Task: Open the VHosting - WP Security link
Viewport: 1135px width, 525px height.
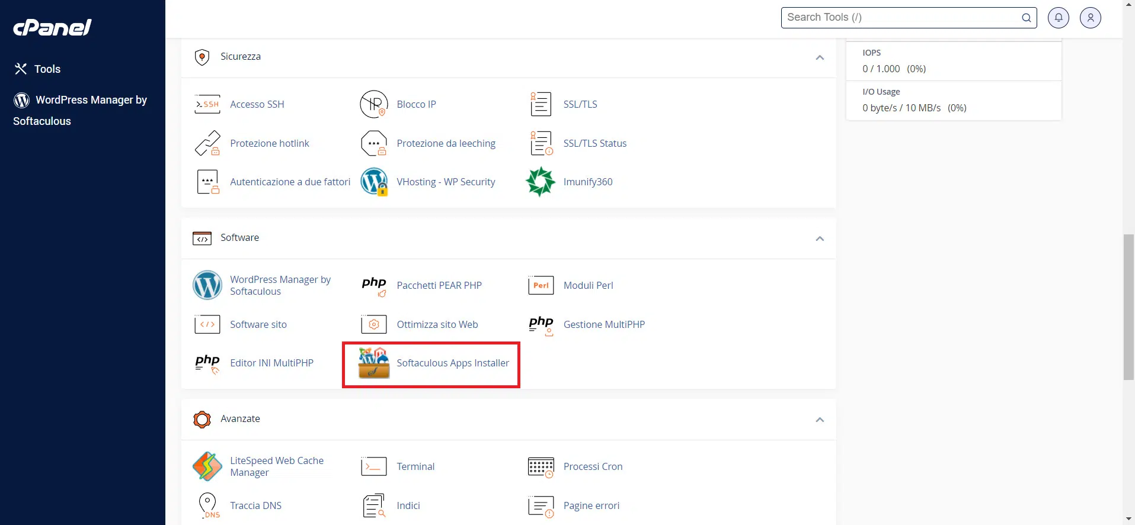Action: tap(446, 182)
